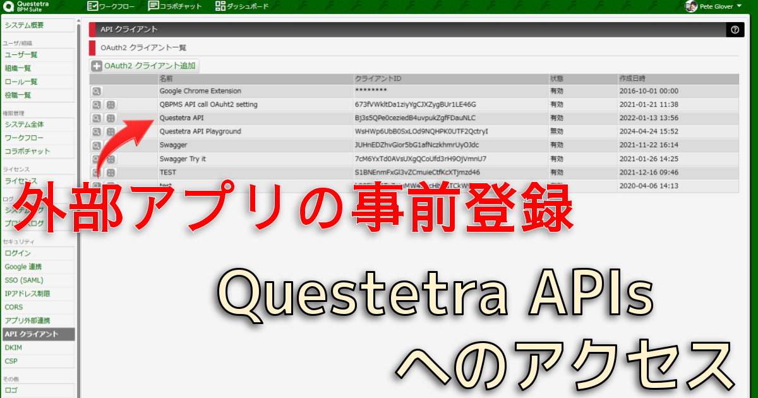Open IPアドレス制限 settings

pos(37,294)
